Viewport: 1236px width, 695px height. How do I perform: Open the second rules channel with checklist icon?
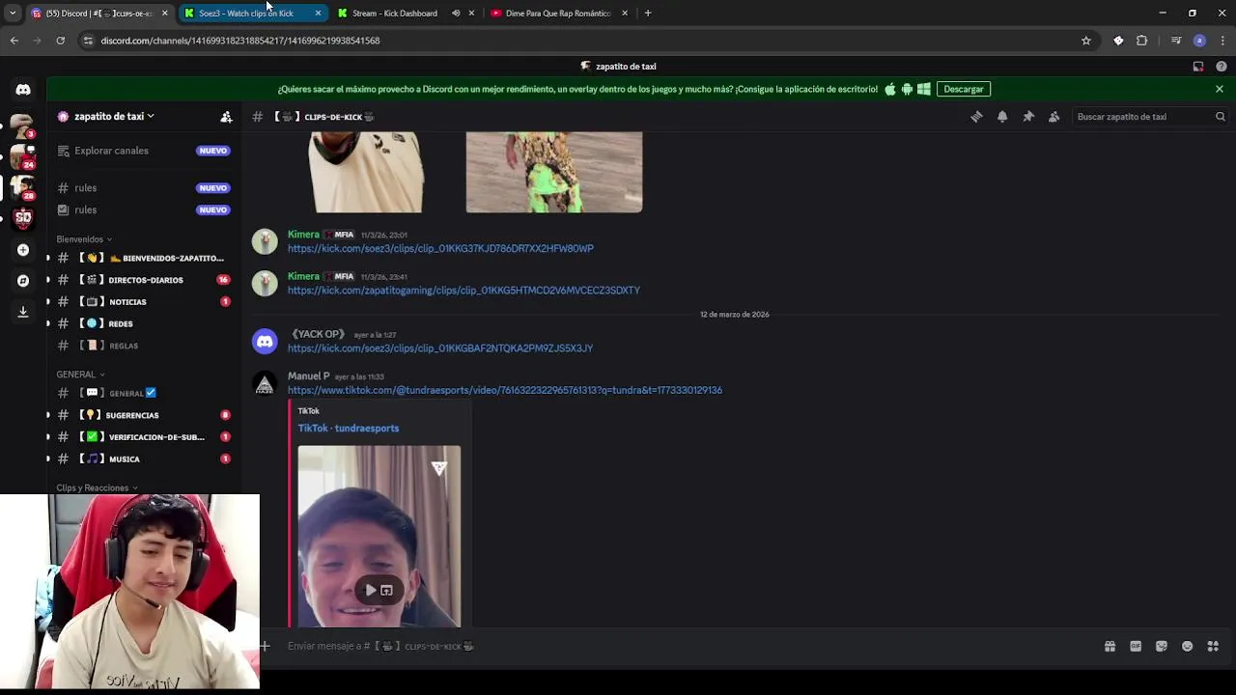(144, 209)
